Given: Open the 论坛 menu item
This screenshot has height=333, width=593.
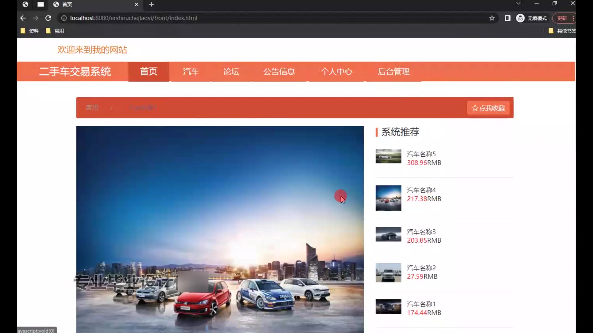Looking at the screenshot, I should pos(231,72).
